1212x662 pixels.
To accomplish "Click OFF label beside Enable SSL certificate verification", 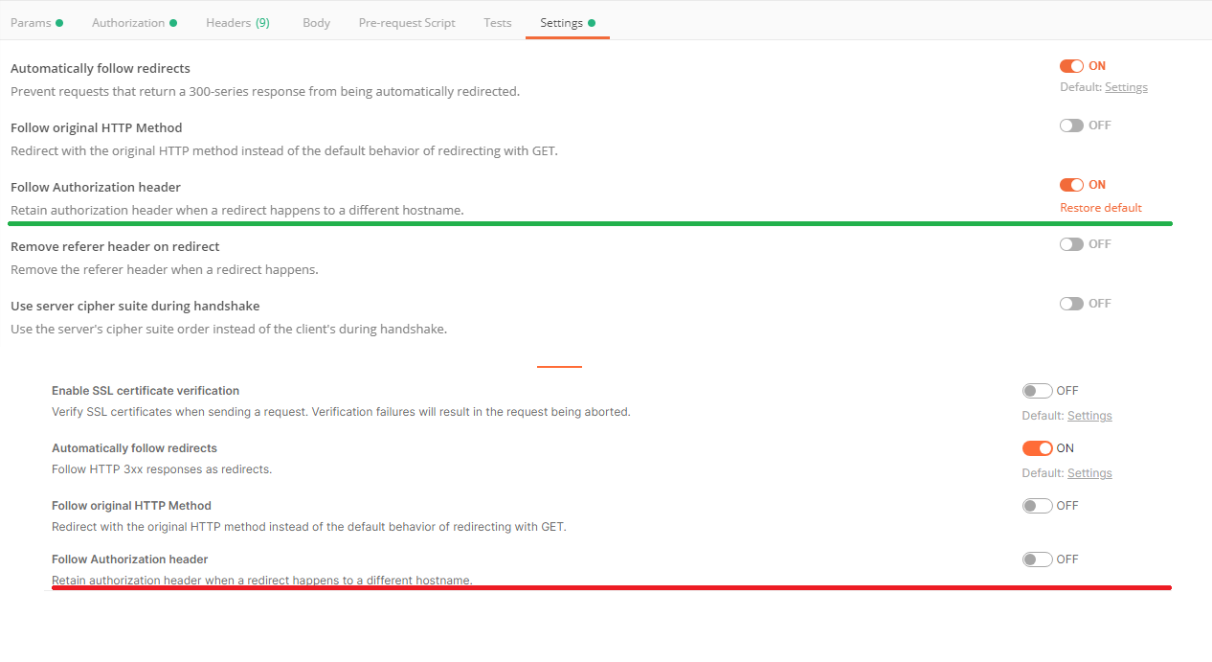I will click(1067, 391).
